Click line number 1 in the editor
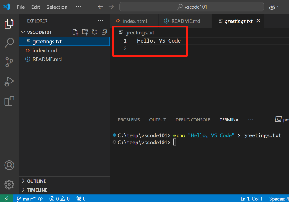 (x=125, y=41)
